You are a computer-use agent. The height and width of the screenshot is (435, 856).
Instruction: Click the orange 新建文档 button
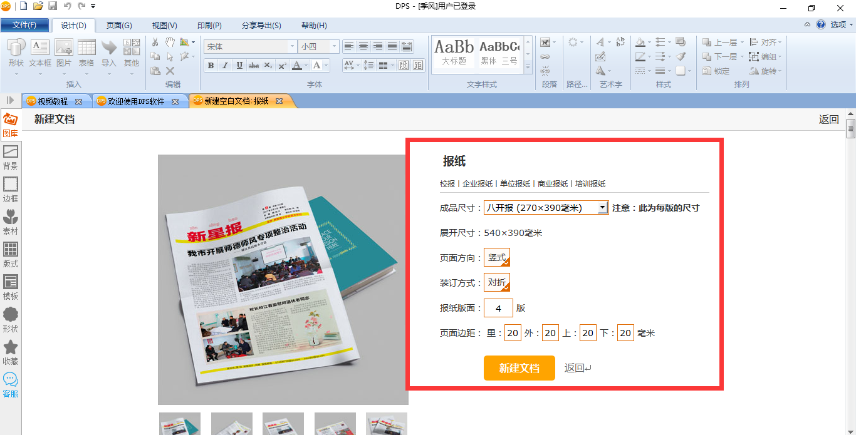tap(519, 368)
